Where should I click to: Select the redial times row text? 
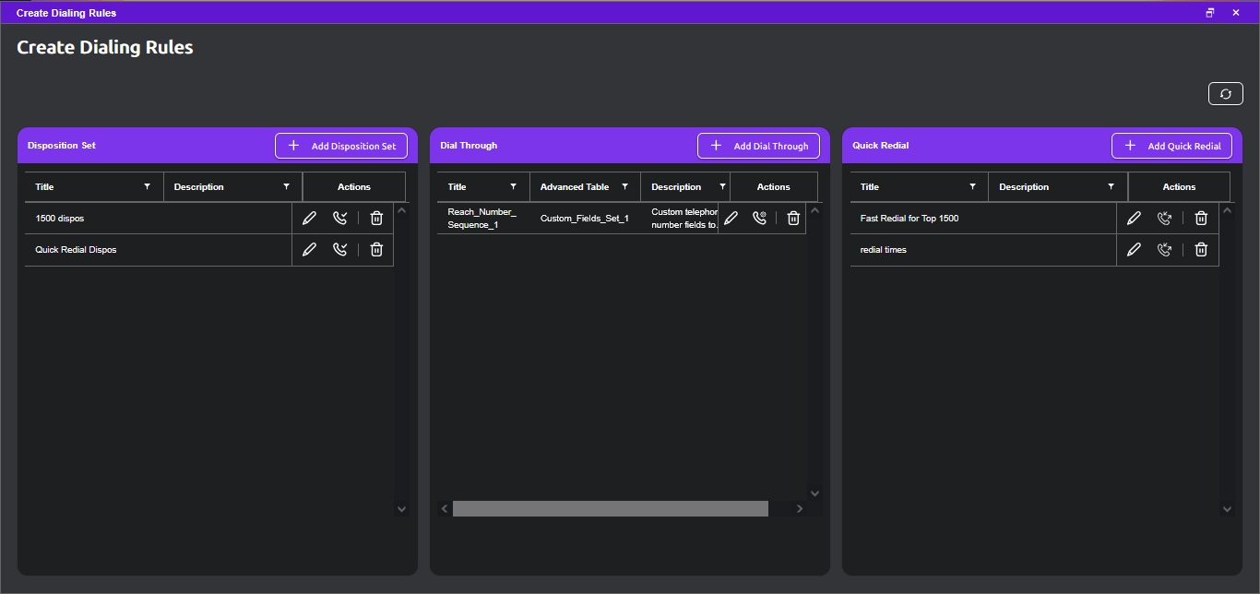tap(884, 250)
